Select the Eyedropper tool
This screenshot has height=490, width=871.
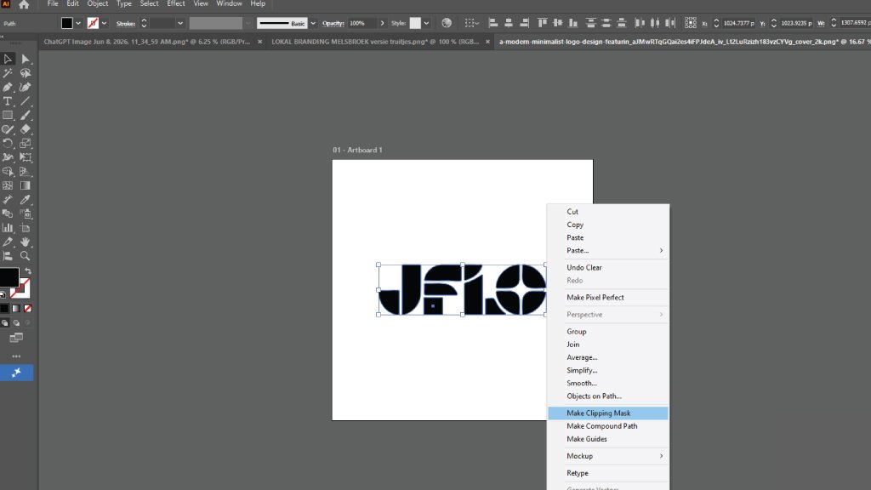(25, 199)
